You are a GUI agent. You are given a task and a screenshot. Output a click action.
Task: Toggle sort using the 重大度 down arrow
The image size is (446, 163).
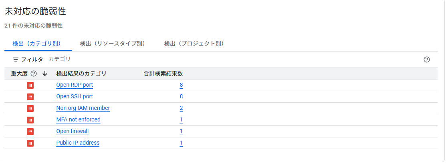(45, 74)
